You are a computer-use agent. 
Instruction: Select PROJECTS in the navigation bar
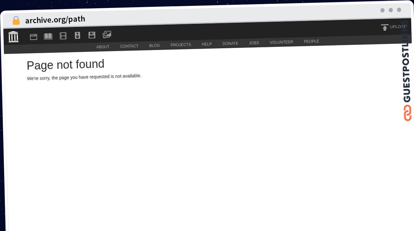[181, 45]
